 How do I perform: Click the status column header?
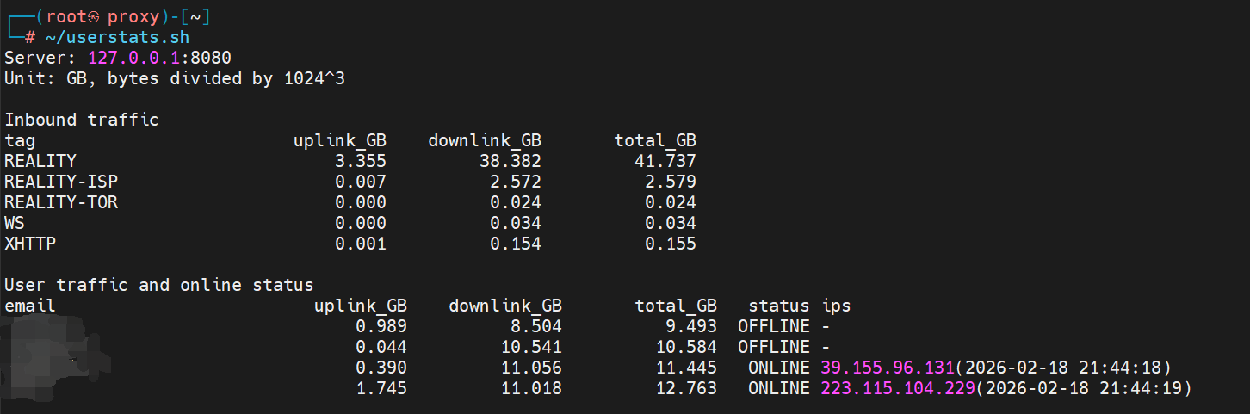point(779,306)
